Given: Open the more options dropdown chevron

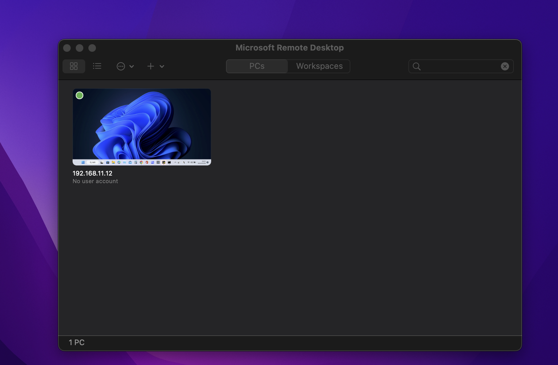Looking at the screenshot, I should coord(132,67).
